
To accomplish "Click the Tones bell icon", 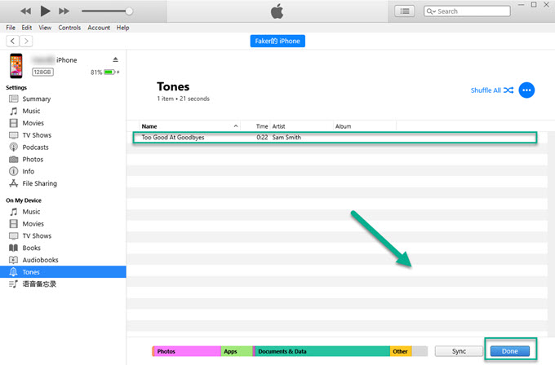I will pyautogui.click(x=13, y=272).
